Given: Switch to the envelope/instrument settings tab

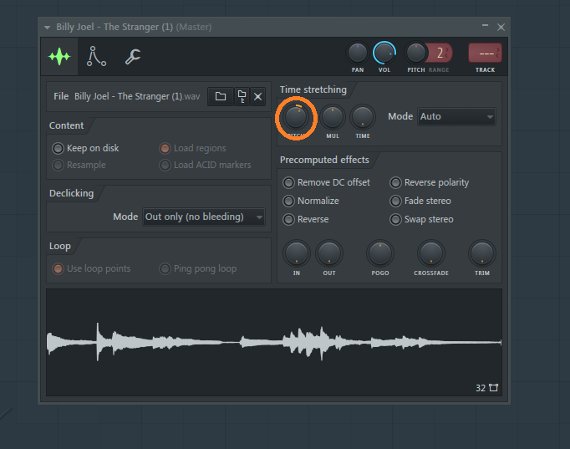Looking at the screenshot, I should point(96,57).
